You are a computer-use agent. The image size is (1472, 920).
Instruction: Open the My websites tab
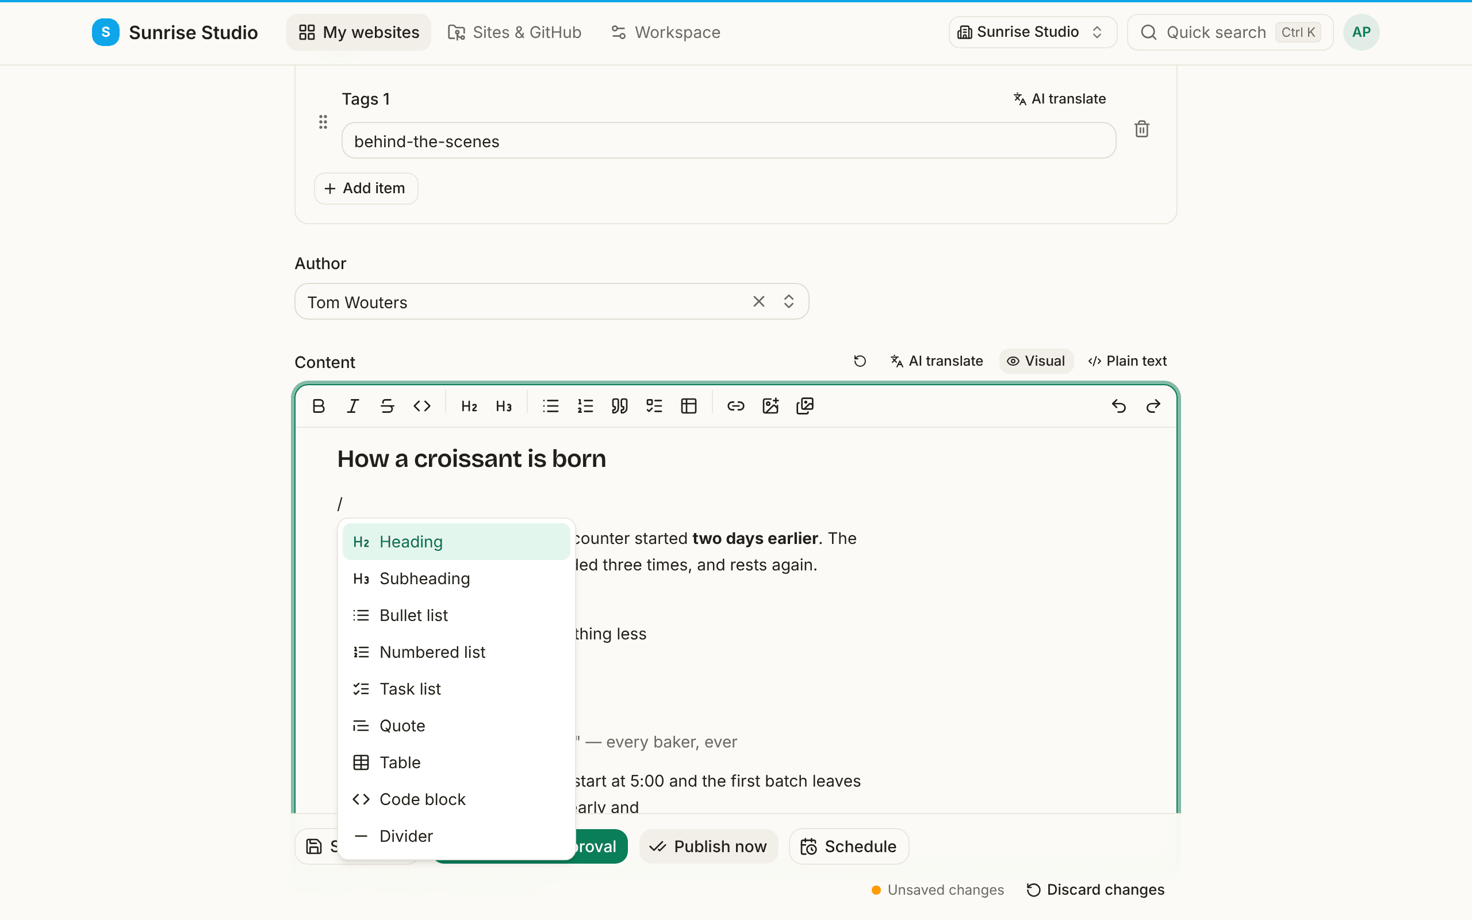(x=359, y=32)
